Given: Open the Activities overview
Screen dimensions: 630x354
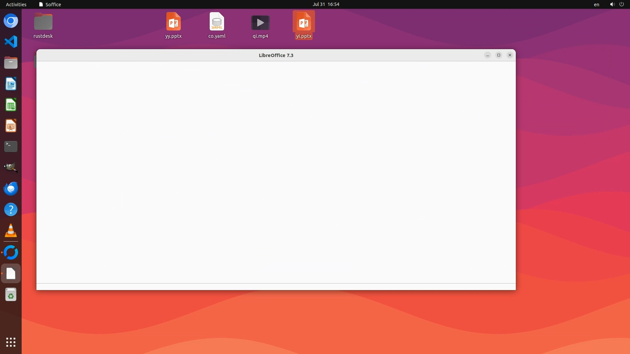Looking at the screenshot, I should pos(16,4).
